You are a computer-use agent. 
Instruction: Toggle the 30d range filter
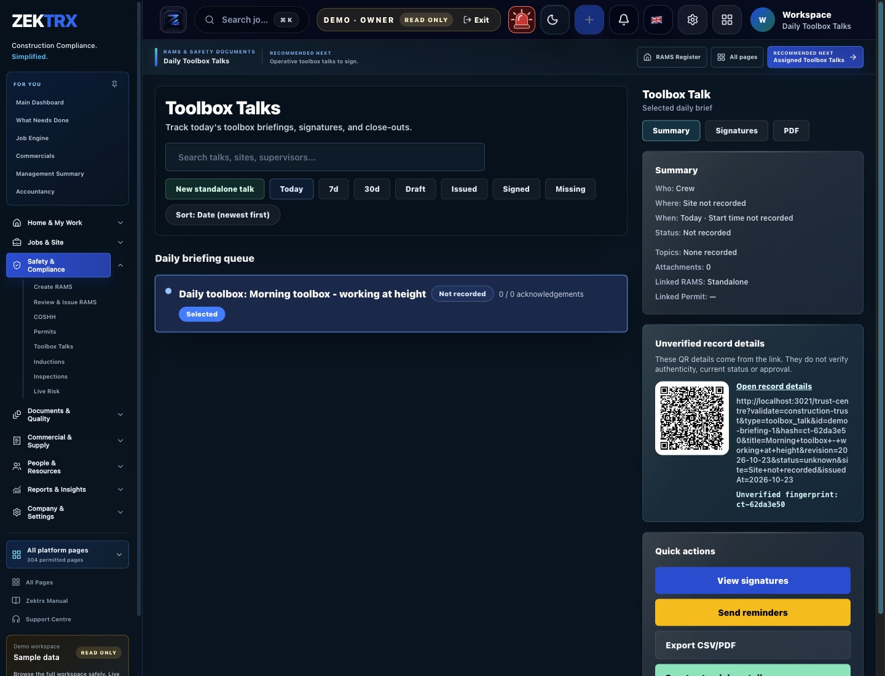[372, 189]
